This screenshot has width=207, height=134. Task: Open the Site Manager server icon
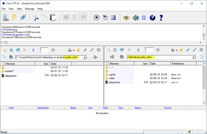pos(6,17)
